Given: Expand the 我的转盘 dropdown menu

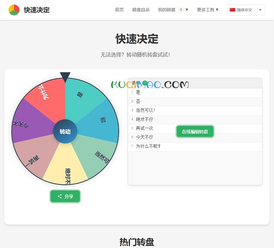Looking at the screenshot, I should click(x=173, y=10).
